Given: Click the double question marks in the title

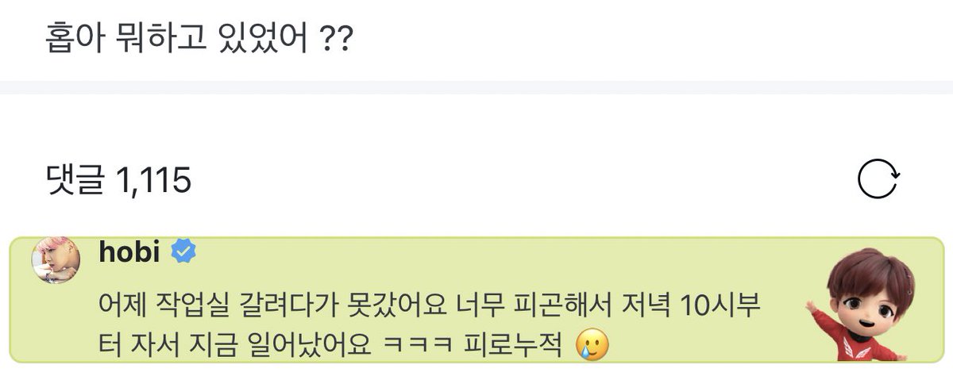Looking at the screenshot, I should tap(340, 37).
